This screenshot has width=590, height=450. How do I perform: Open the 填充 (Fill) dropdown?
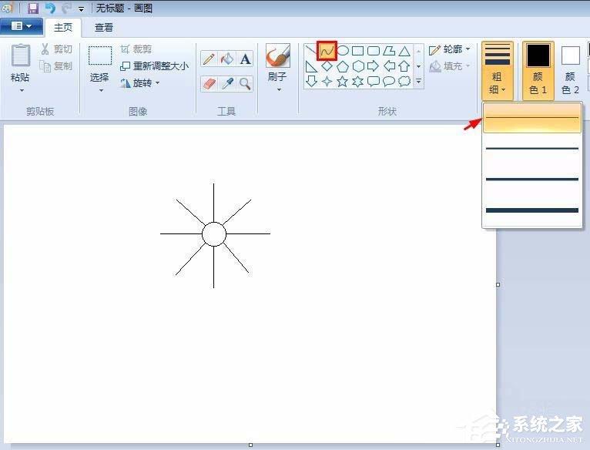[x=450, y=66]
